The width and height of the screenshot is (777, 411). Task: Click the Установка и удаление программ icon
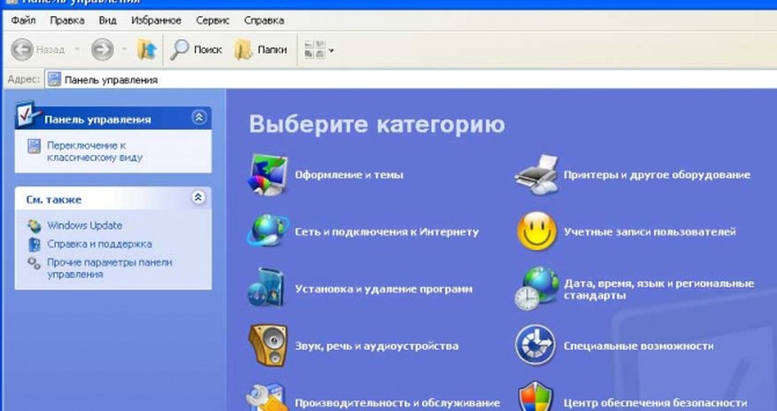[x=266, y=287]
